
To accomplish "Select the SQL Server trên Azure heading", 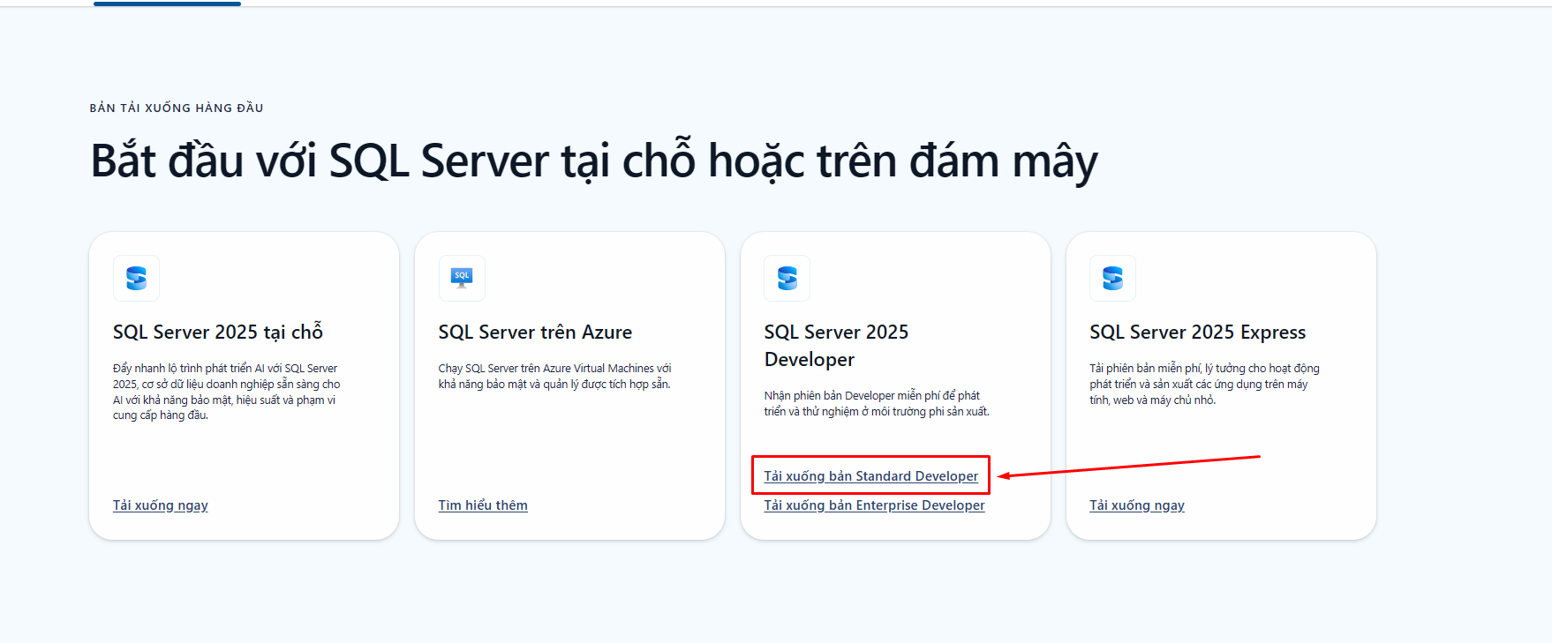I will [x=535, y=332].
